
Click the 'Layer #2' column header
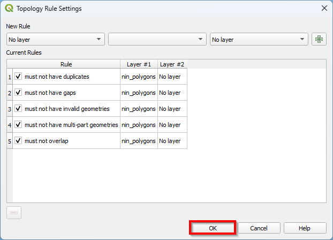pos(172,64)
